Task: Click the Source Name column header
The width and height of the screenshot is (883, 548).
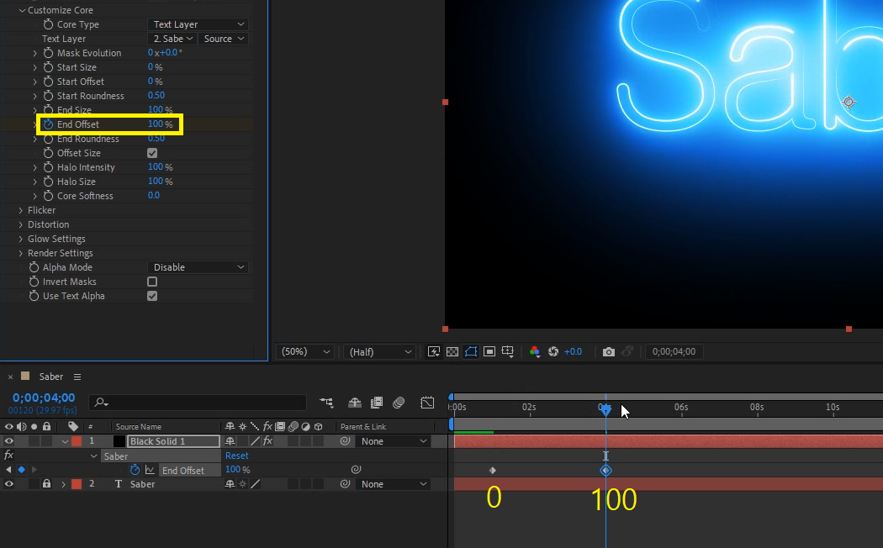Action: pyautogui.click(x=139, y=426)
